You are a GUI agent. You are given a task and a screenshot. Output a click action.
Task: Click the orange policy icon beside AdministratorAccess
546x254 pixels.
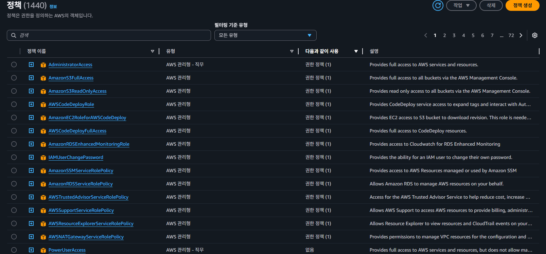(43, 65)
